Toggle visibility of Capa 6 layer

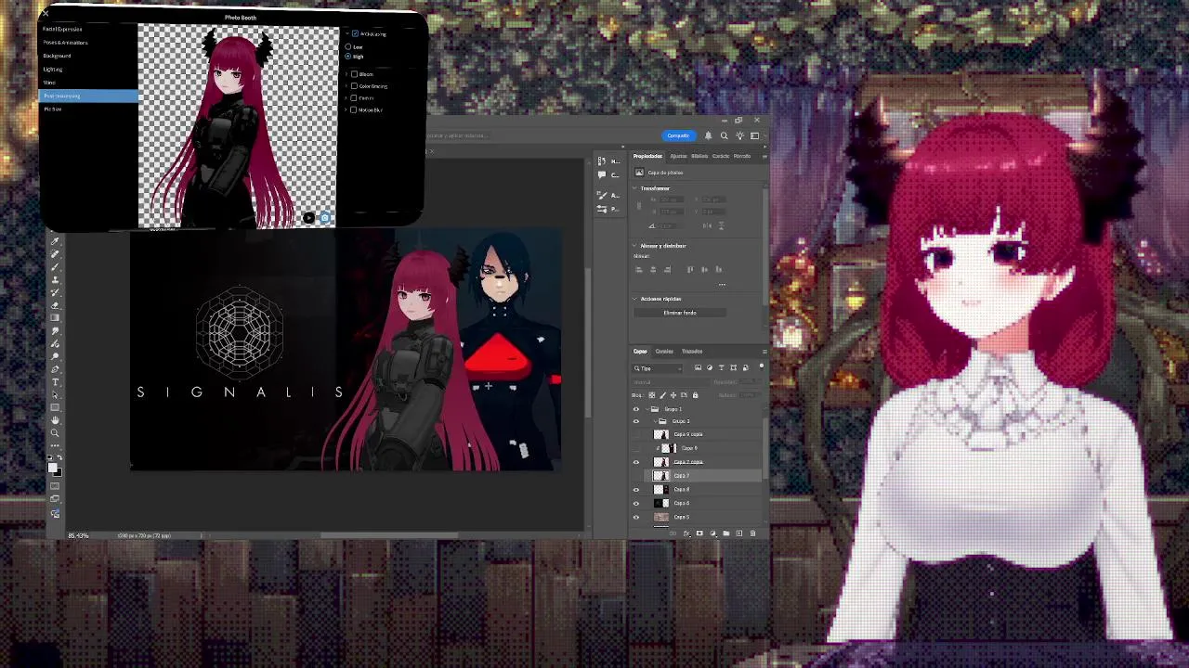click(x=636, y=503)
